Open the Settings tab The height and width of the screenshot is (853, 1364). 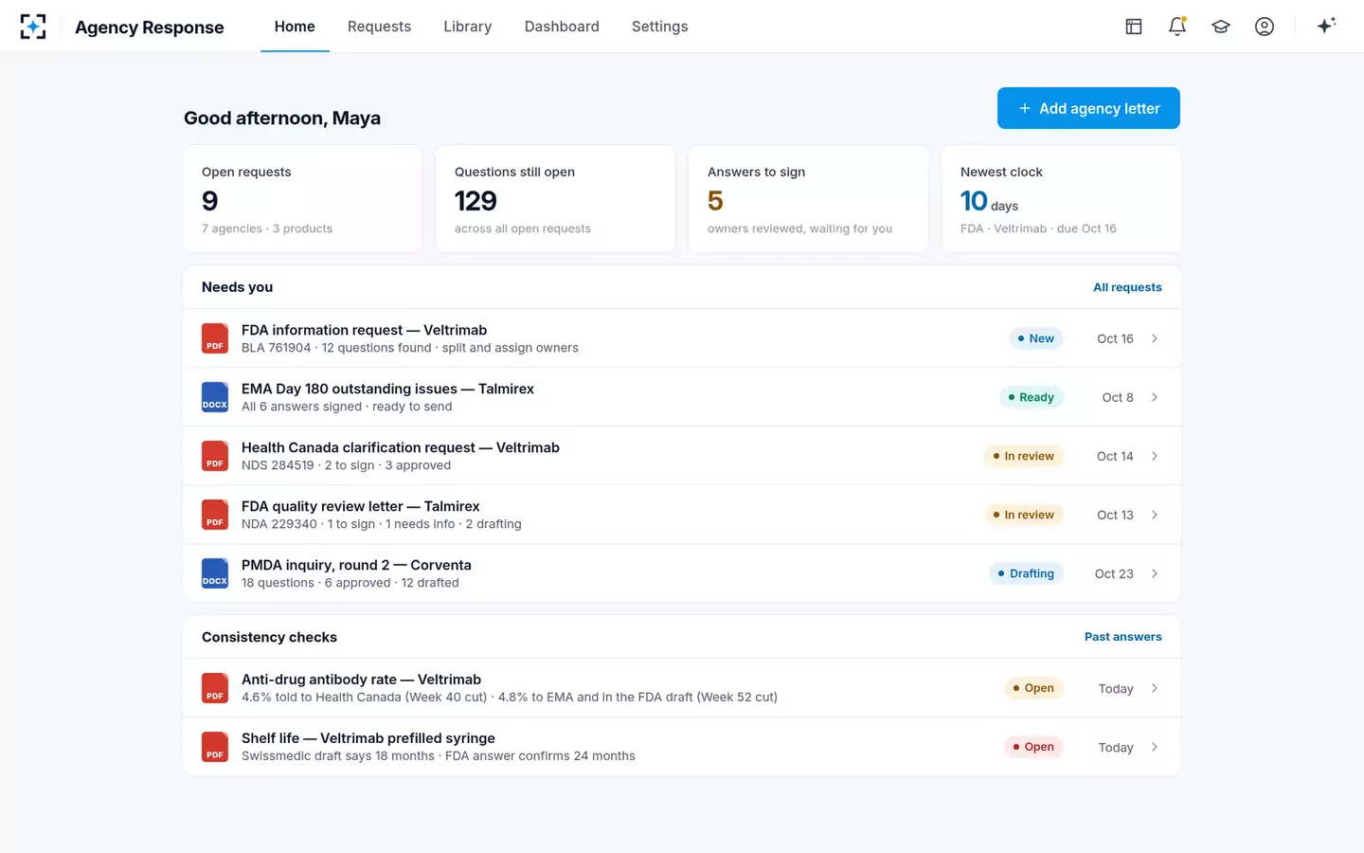click(x=660, y=27)
